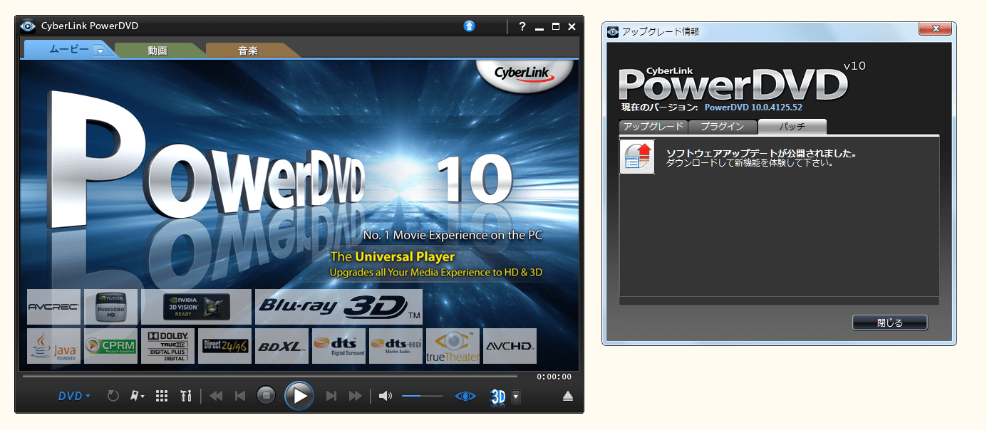Mute audio with the speaker icon
The height and width of the screenshot is (430, 987).
[386, 396]
